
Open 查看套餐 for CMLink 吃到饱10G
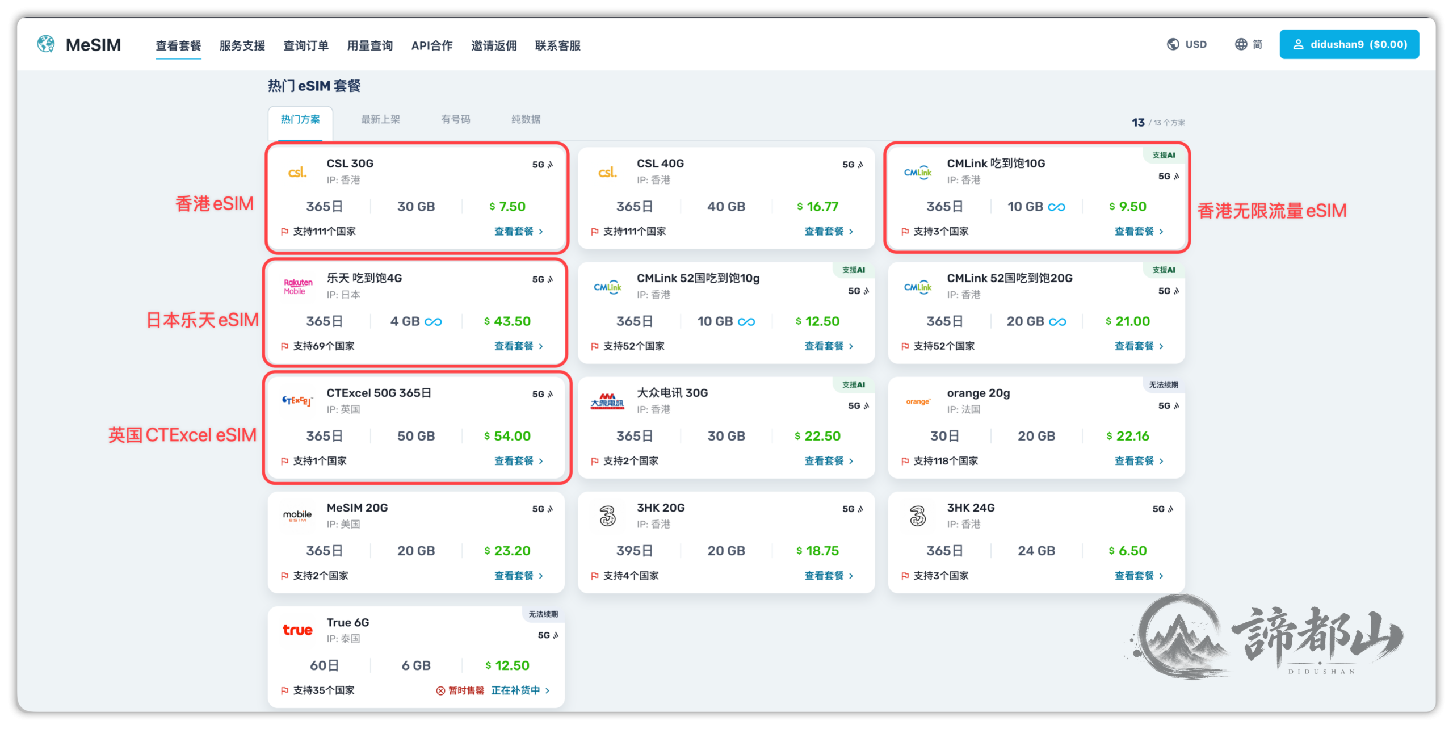coord(1139,231)
